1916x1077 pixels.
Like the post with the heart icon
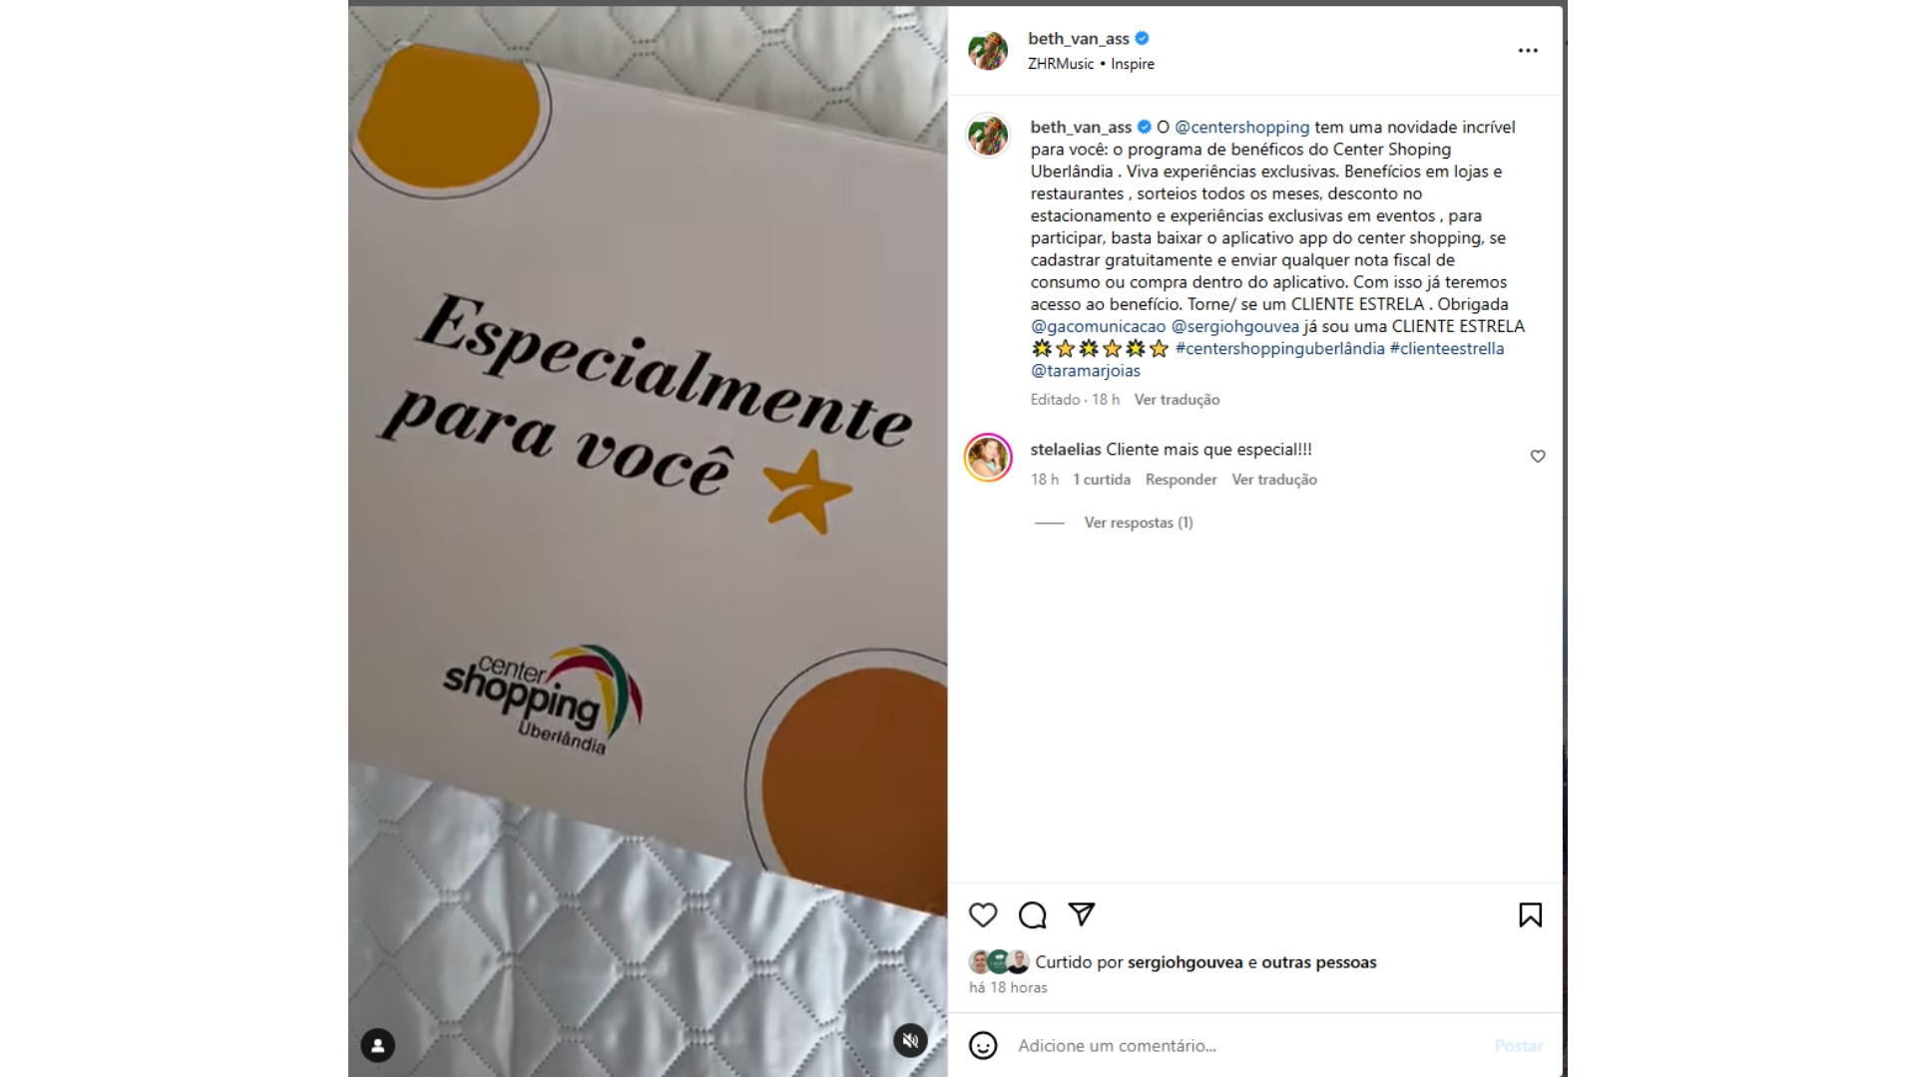(x=983, y=914)
